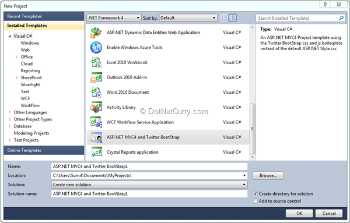
Task: Expand the Other Languages node
Action: (10, 112)
